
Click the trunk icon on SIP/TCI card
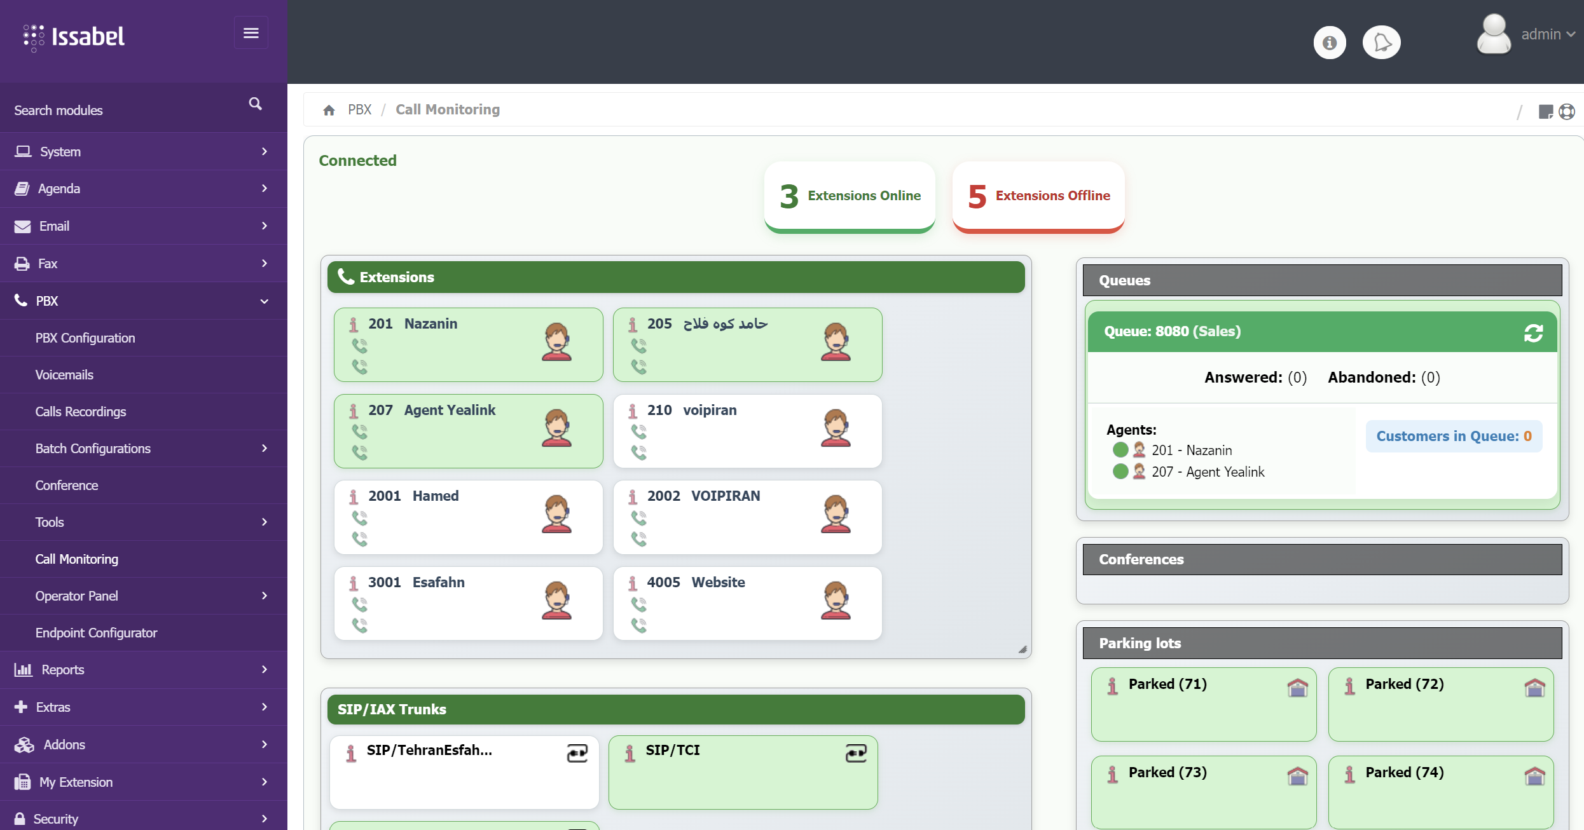(x=856, y=753)
